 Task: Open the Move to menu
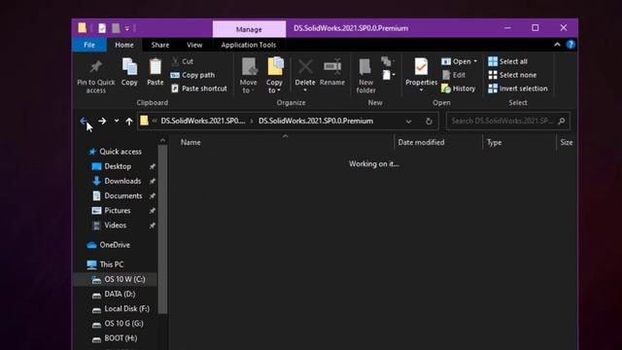(x=249, y=76)
